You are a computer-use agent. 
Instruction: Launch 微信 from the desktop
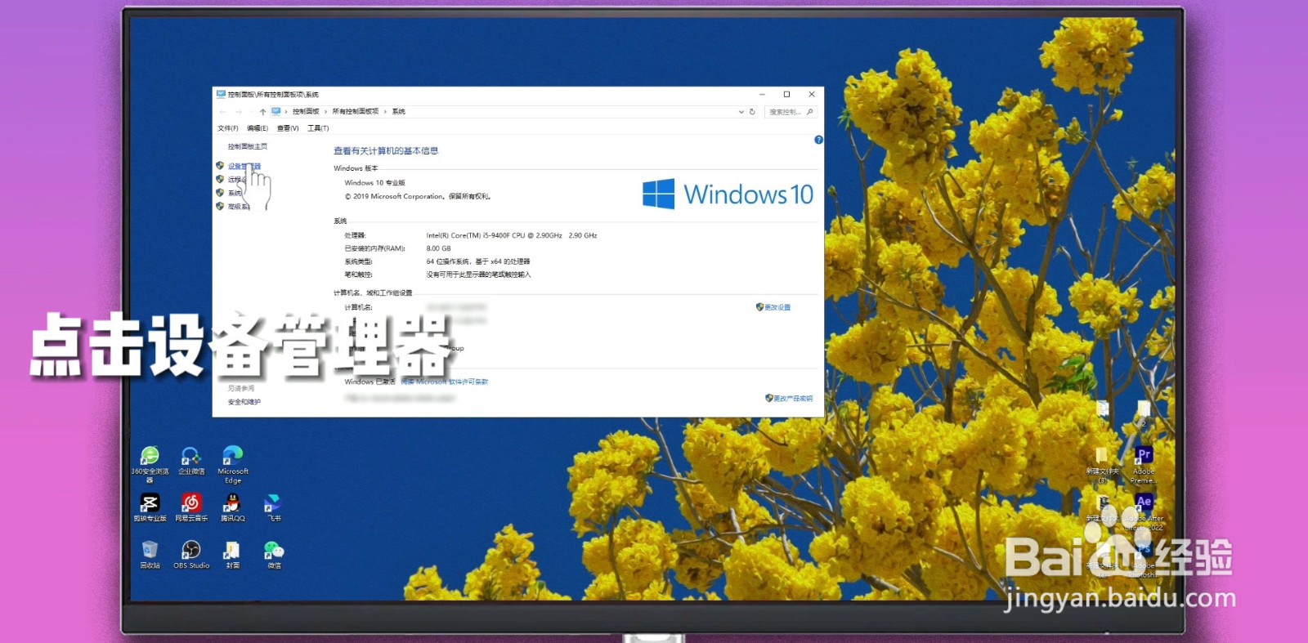[274, 554]
